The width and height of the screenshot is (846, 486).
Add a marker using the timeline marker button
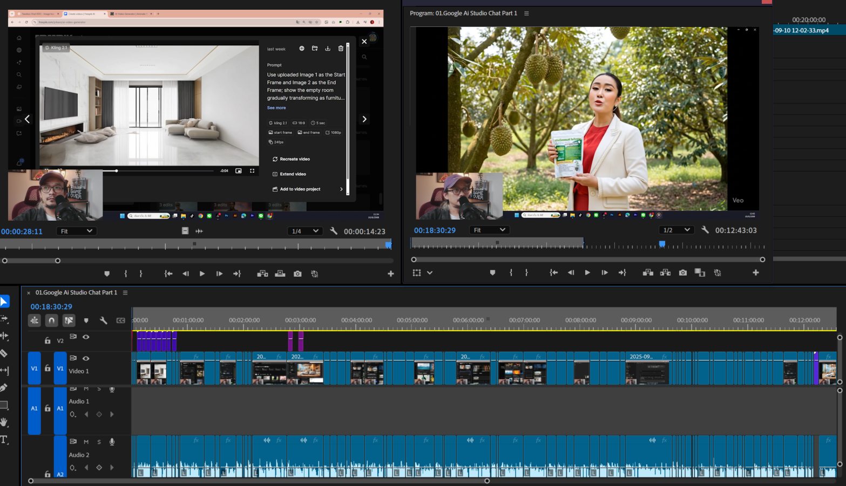click(86, 320)
